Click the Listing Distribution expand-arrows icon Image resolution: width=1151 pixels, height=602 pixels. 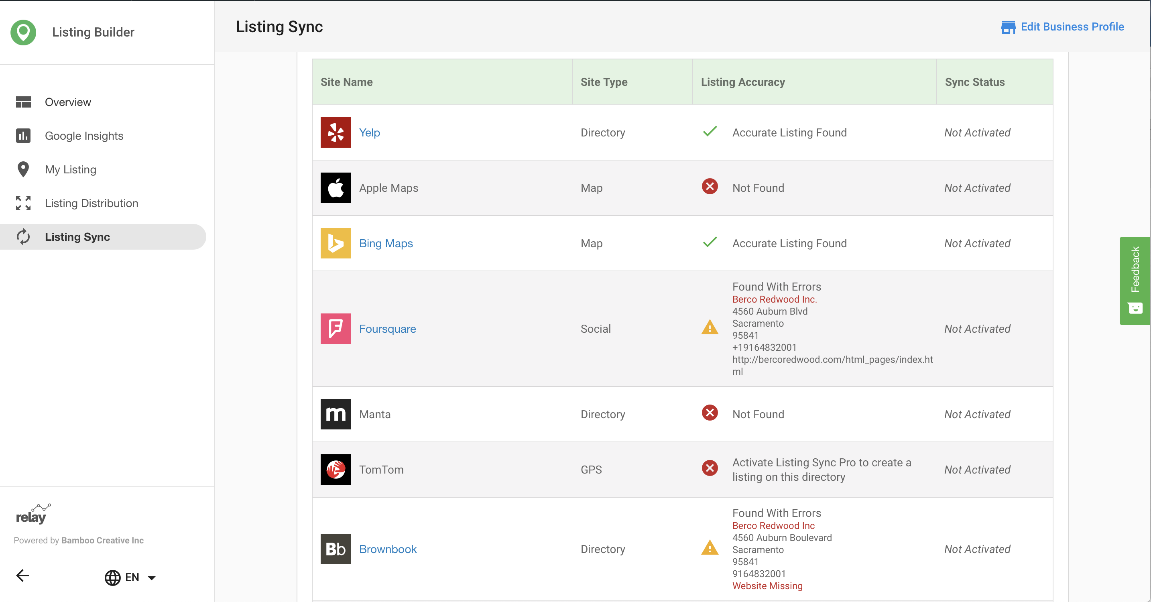(23, 203)
